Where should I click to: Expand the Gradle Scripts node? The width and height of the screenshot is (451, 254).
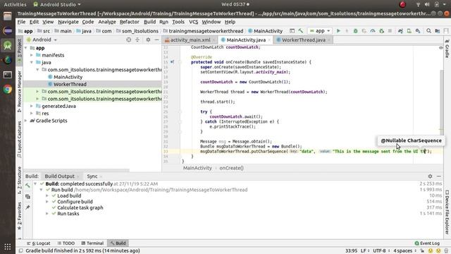click(26, 121)
